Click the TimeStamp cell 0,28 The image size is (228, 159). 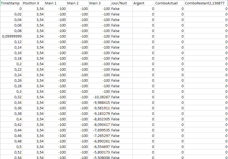click(x=11, y=86)
